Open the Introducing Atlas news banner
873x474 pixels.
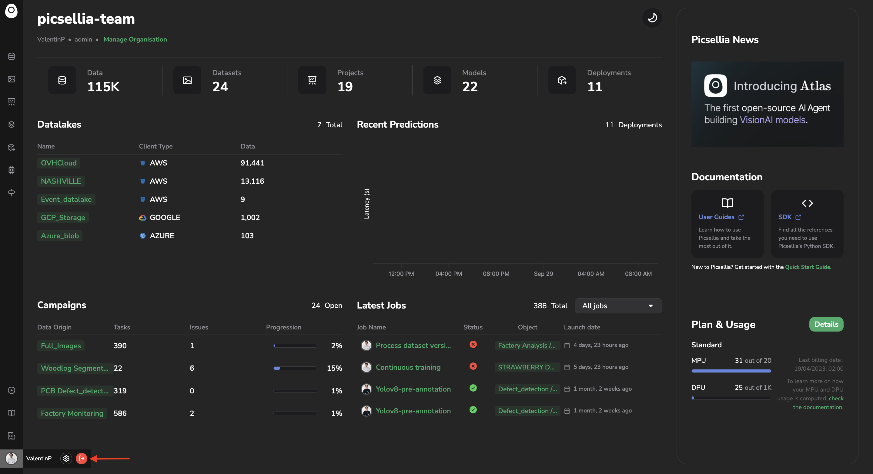(x=767, y=104)
